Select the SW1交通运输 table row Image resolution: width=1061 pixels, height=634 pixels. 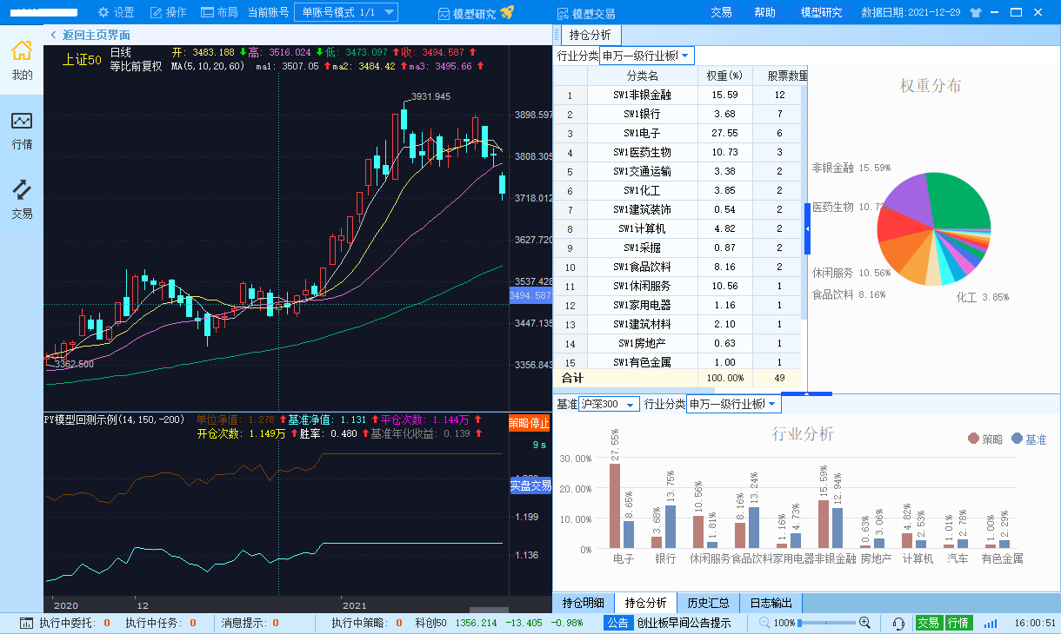[x=678, y=171]
